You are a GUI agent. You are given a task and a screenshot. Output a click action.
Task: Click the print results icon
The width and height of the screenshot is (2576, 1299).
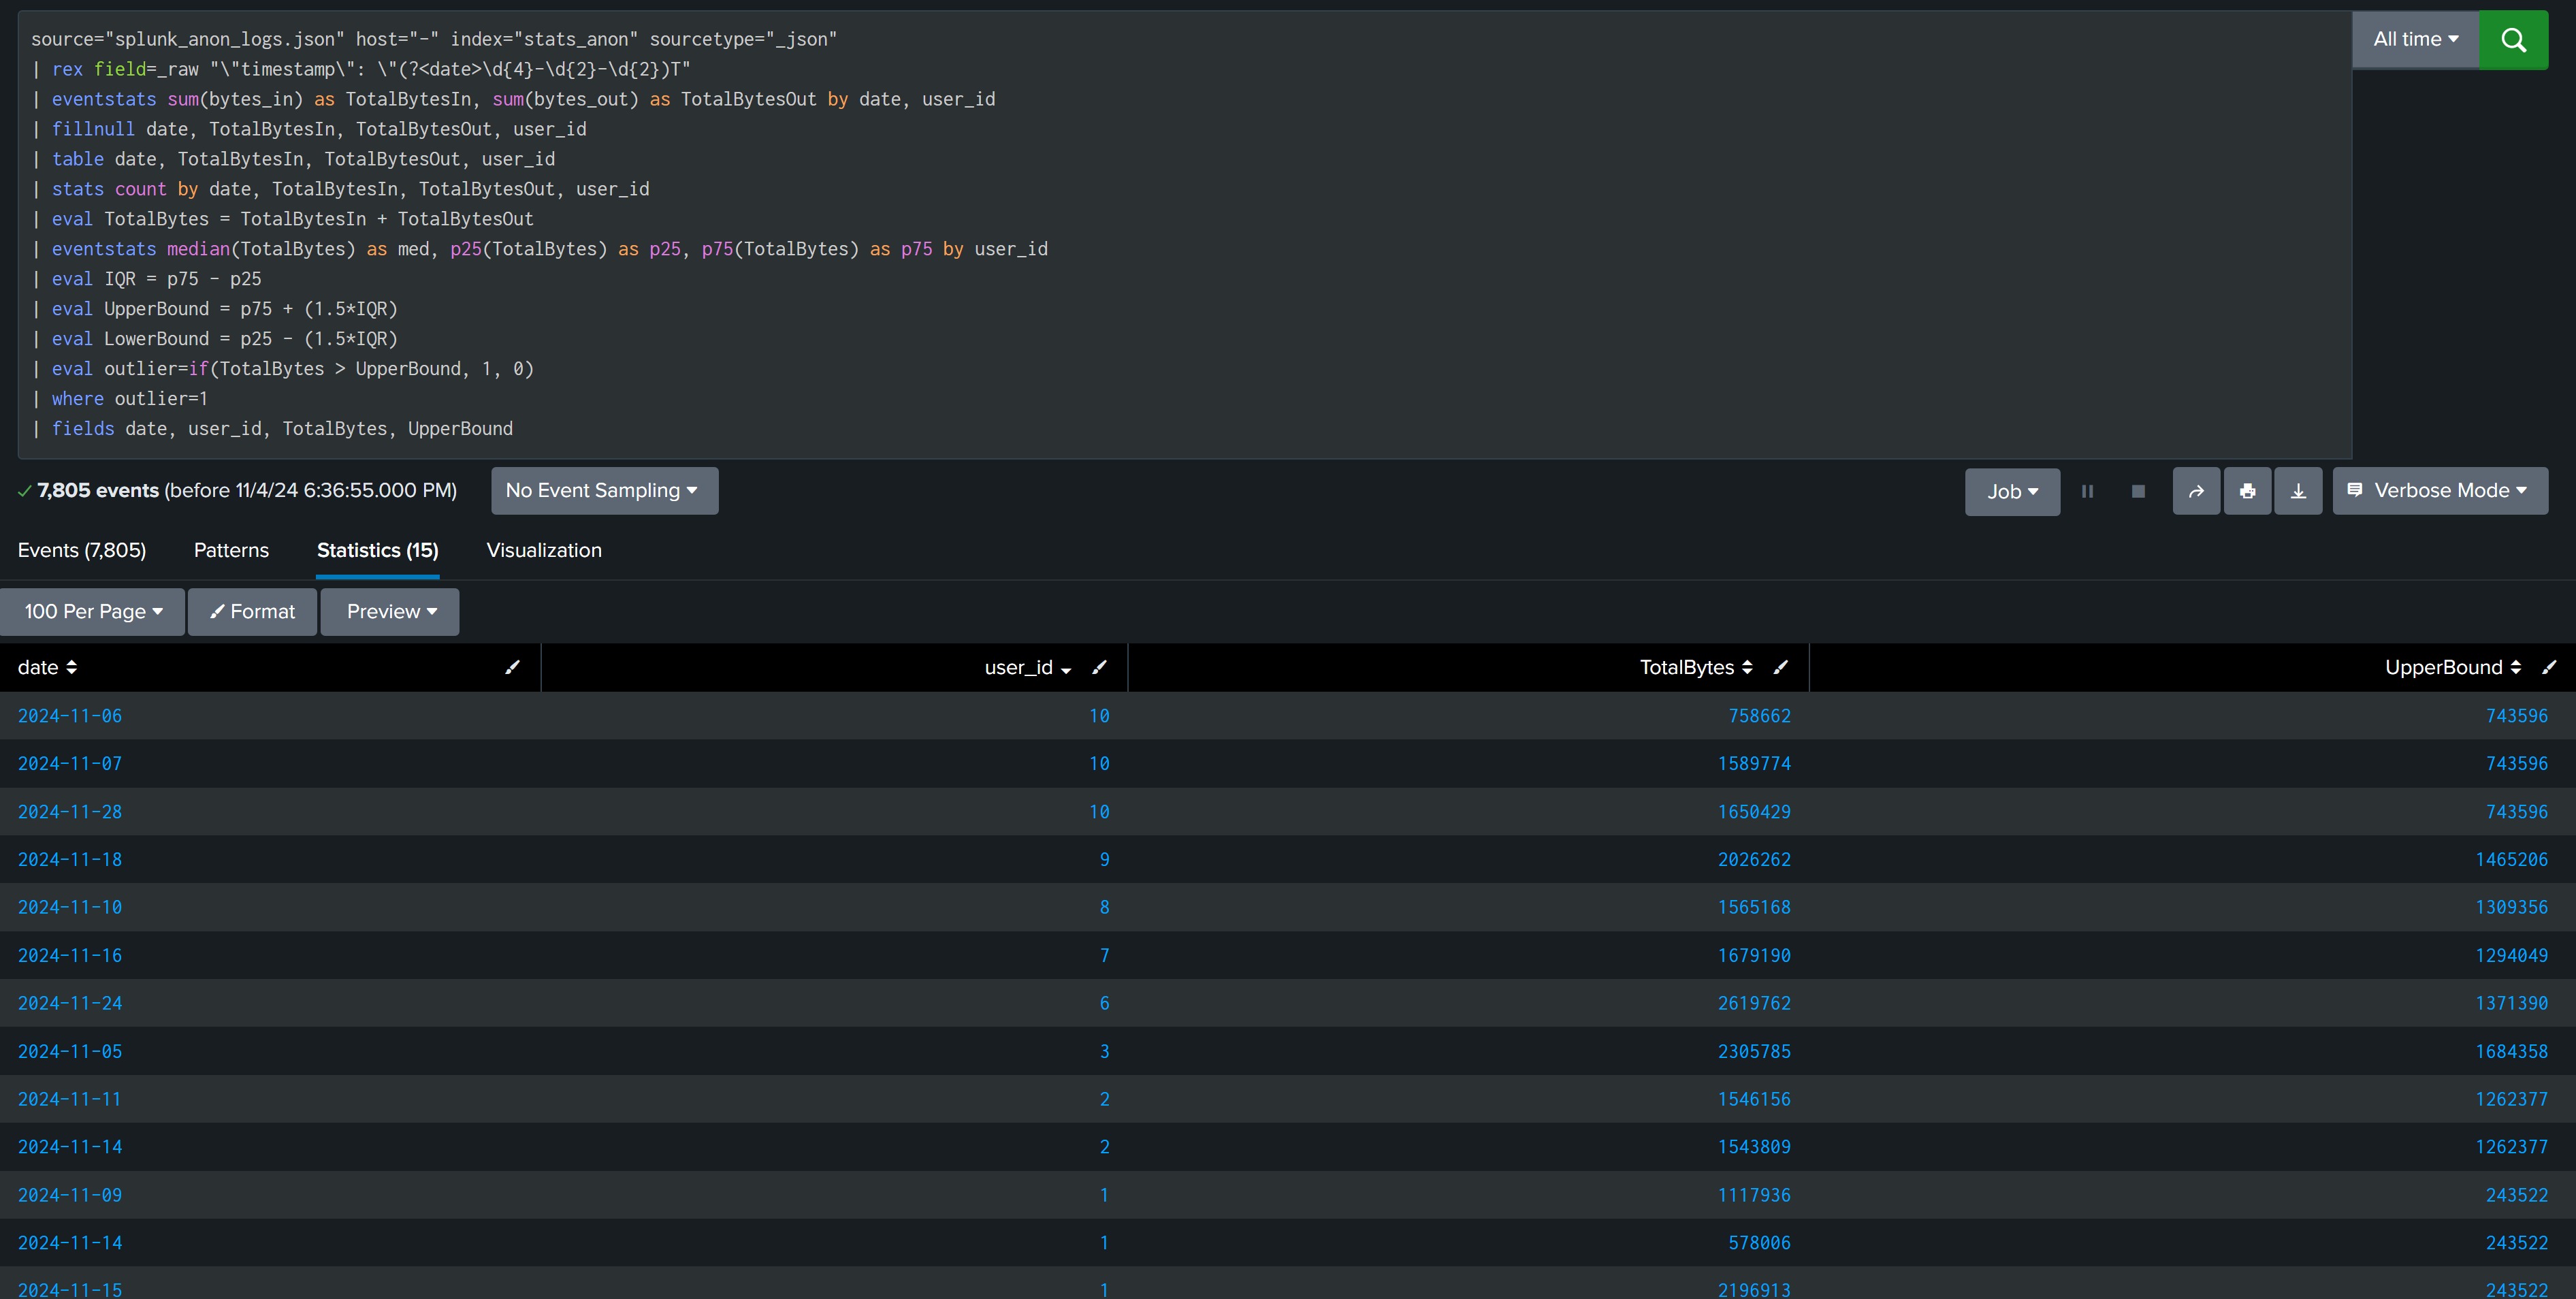(x=2247, y=491)
